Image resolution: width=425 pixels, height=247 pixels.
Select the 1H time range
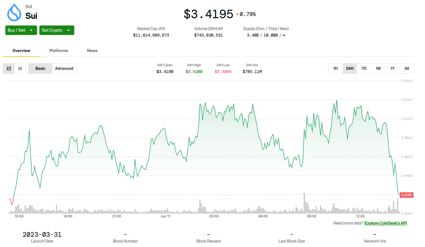coord(335,68)
